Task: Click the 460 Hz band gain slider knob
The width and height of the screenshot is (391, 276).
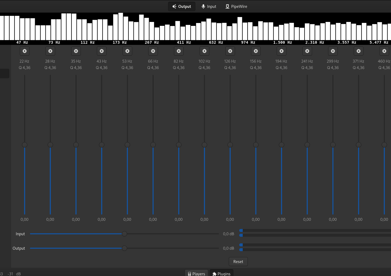Action: (x=384, y=145)
